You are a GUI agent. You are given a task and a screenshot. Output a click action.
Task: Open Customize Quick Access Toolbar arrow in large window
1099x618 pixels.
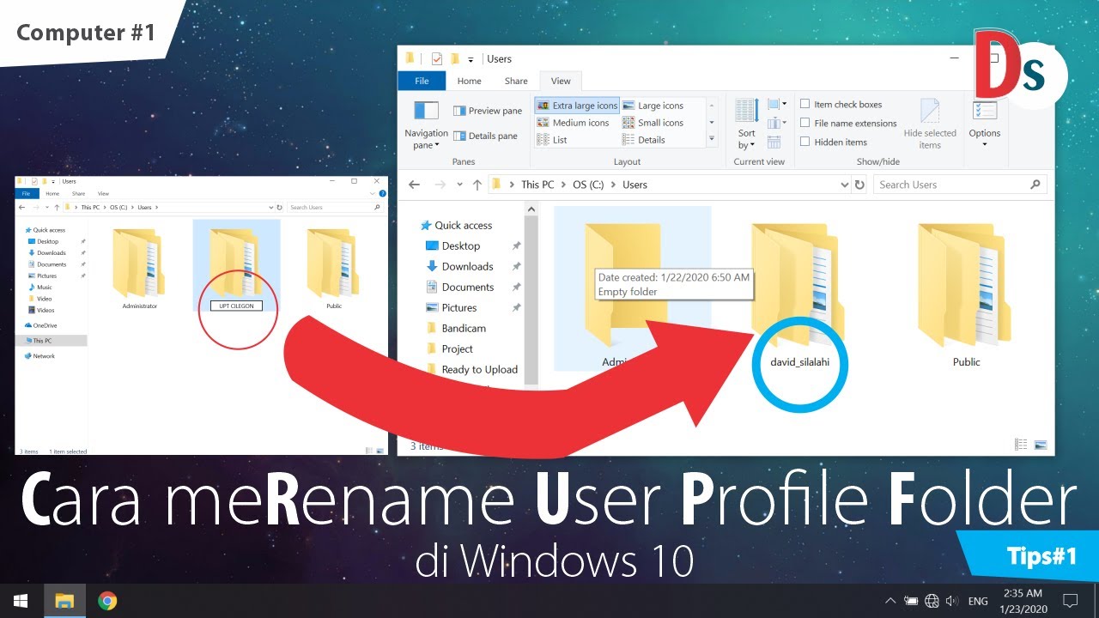[471, 59]
